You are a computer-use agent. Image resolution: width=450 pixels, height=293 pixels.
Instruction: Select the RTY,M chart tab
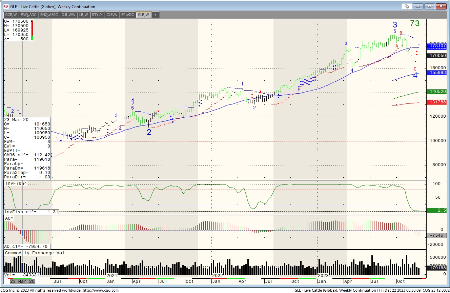(x=97, y=15)
